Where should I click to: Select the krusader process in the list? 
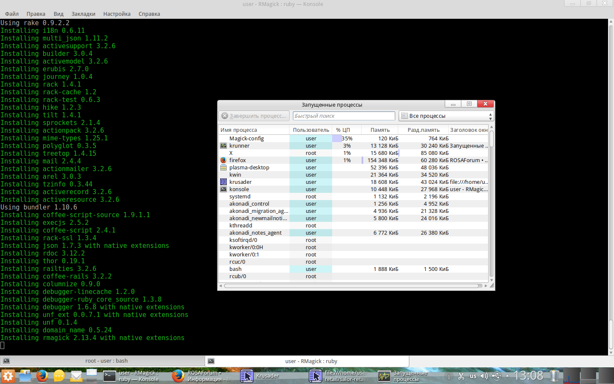240,182
